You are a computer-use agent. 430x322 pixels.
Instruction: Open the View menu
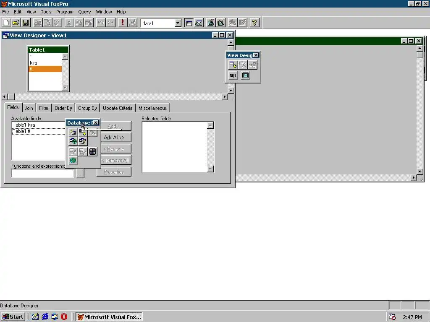tap(31, 12)
